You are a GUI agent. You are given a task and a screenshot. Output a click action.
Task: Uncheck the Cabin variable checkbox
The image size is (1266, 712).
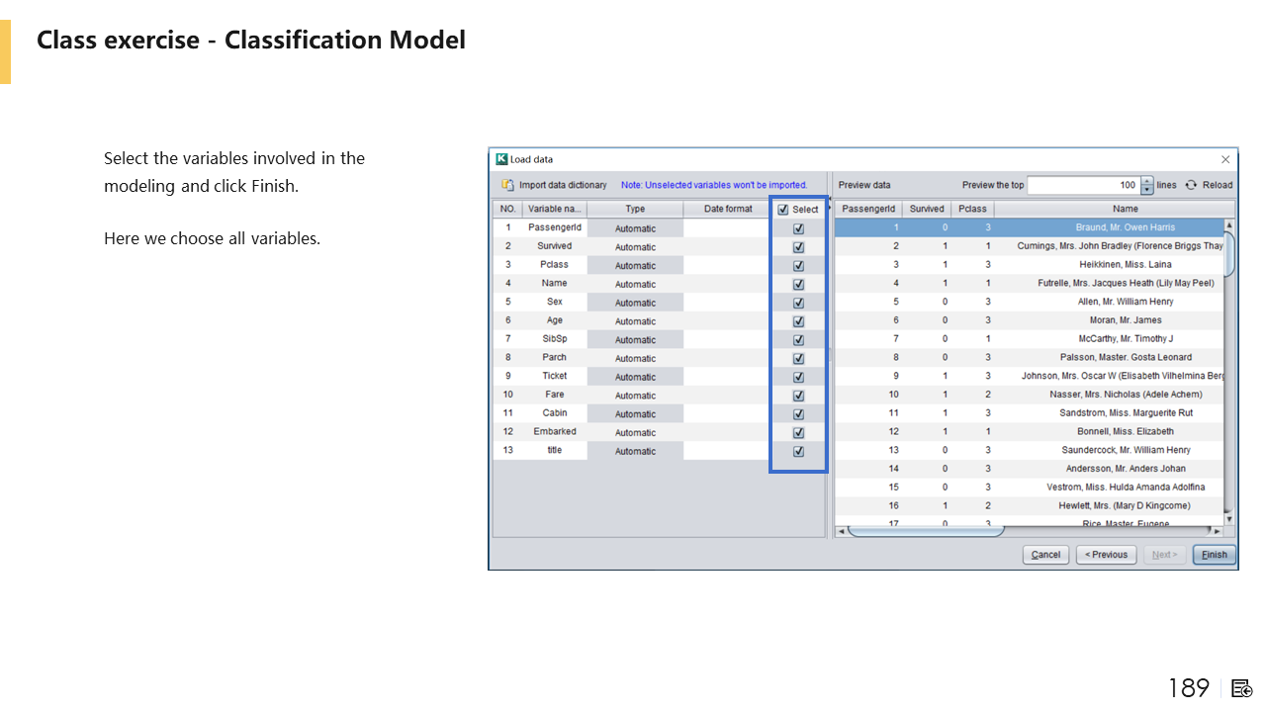[x=798, y=414]
